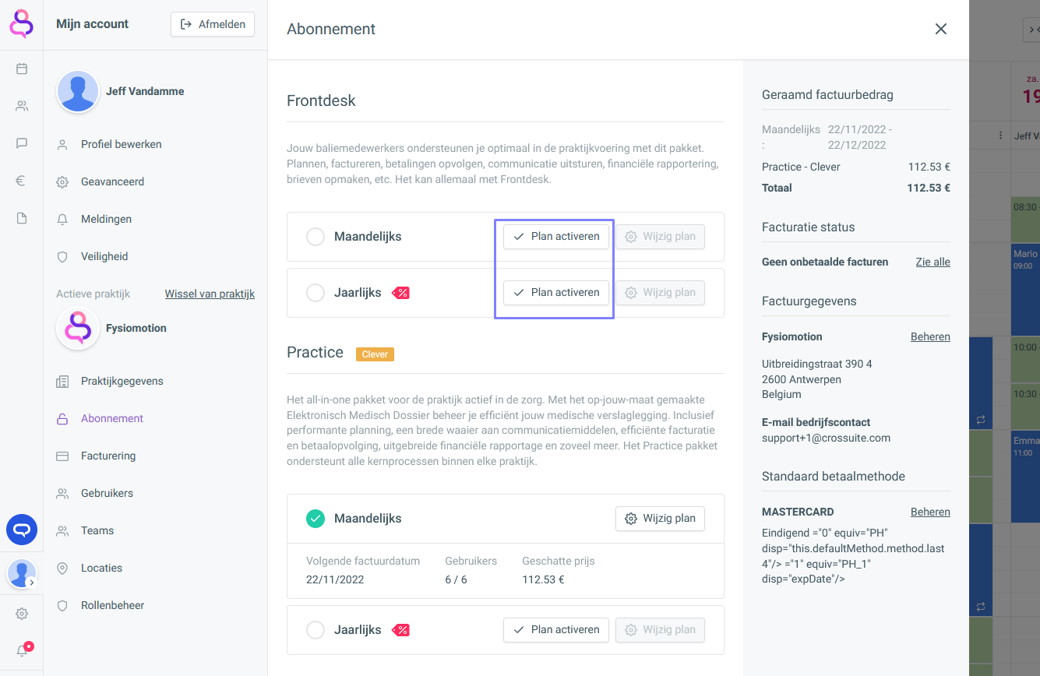Screen dimensions: 1040x676
Task: Open the three-dot column options menu
Action: [x=1000, y=136]
